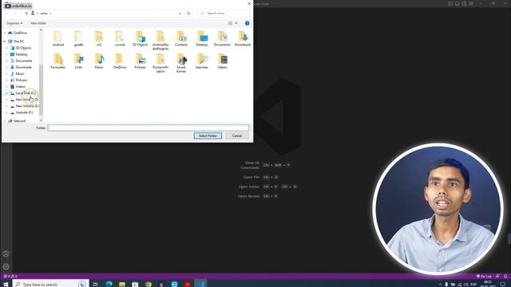
Task: Open File Explorer from taskbar
Action: pyautogui.click(x=122, y=284)
